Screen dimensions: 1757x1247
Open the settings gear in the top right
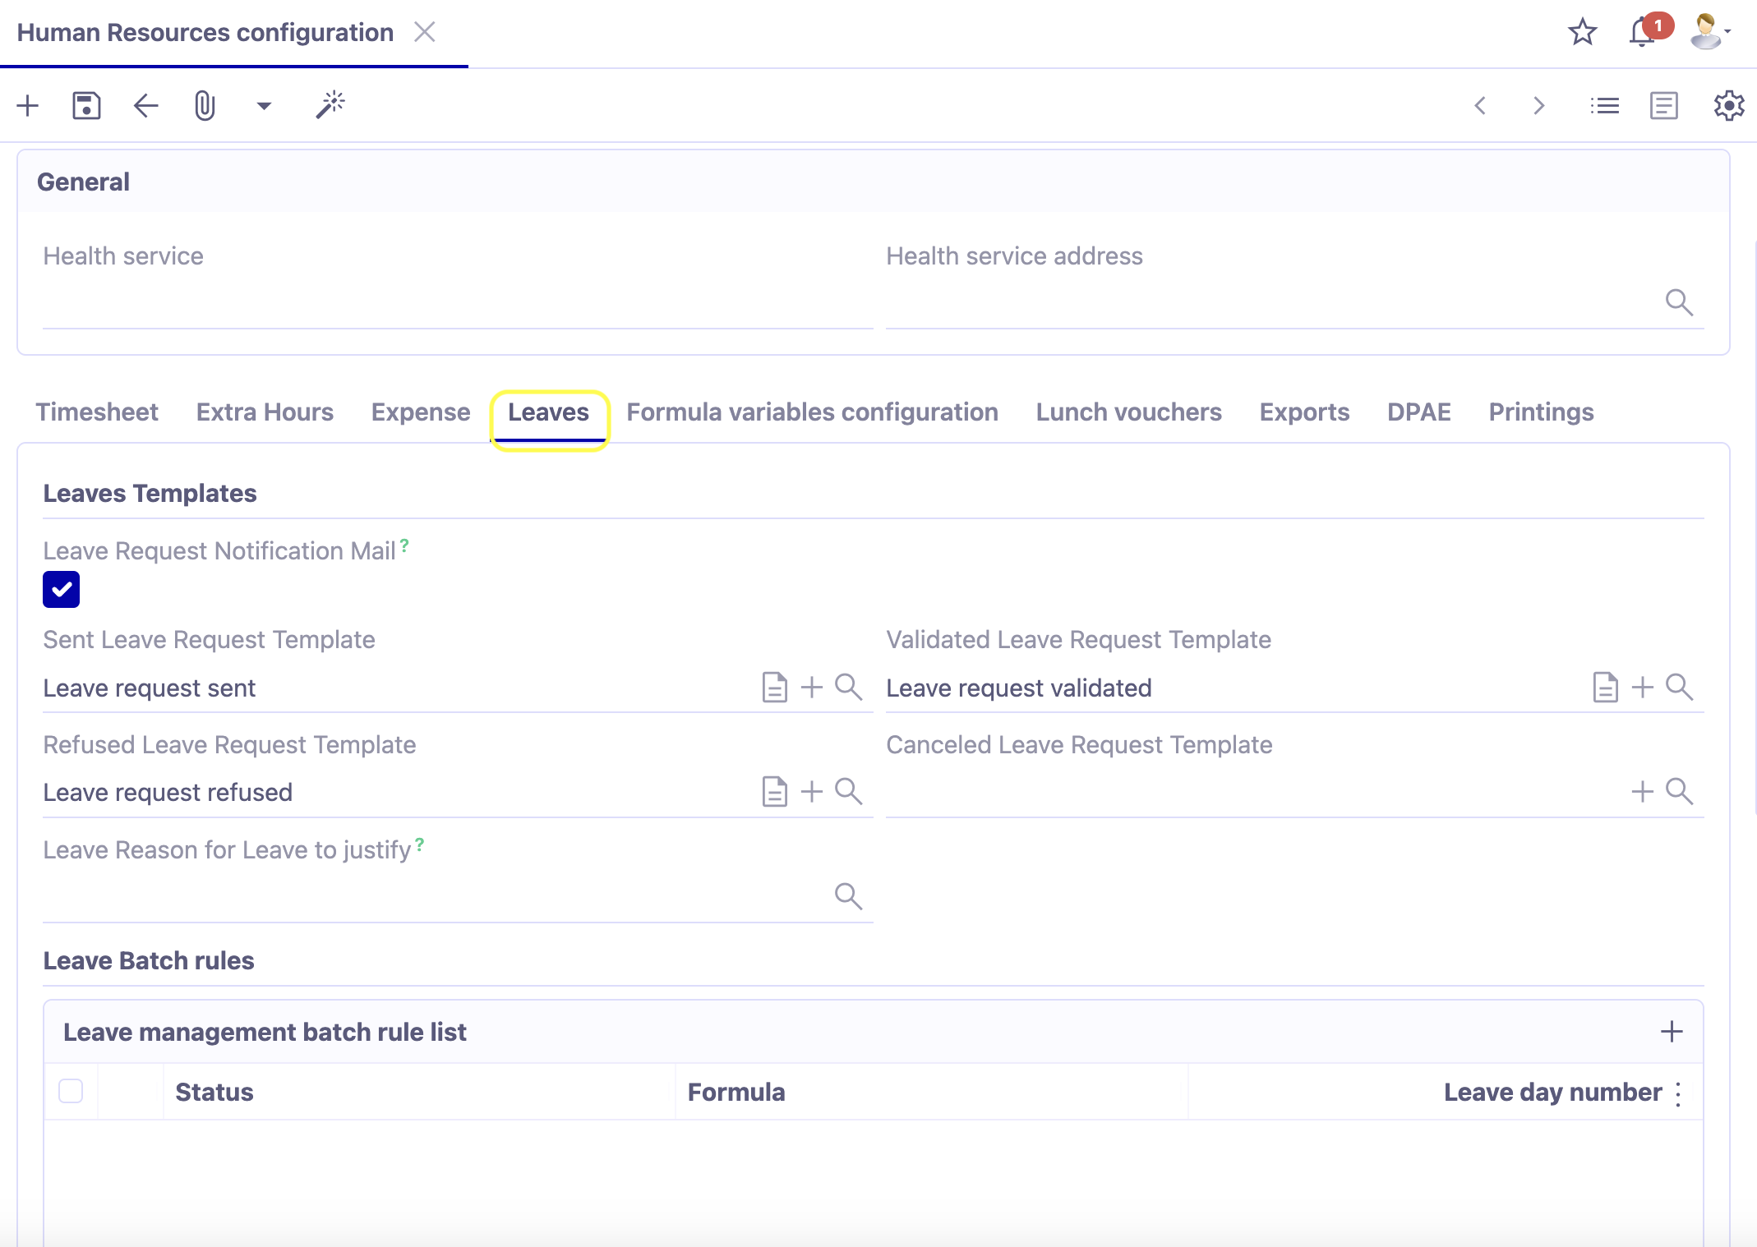coord(1727,105)
